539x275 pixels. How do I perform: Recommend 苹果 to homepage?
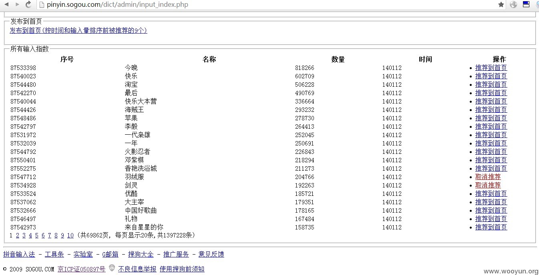click(x=491, y=118)
